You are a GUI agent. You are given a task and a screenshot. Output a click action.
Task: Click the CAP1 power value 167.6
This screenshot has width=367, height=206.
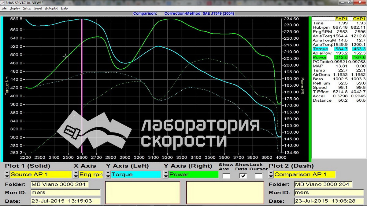click(360, 57)
